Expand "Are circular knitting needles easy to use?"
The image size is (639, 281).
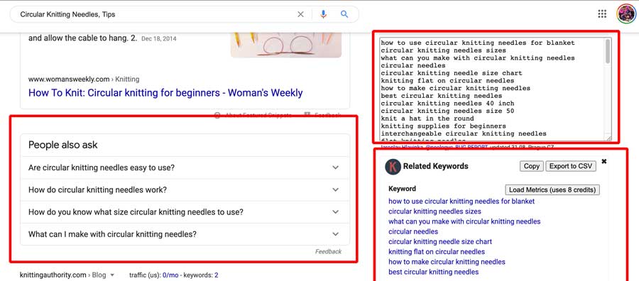185,167
